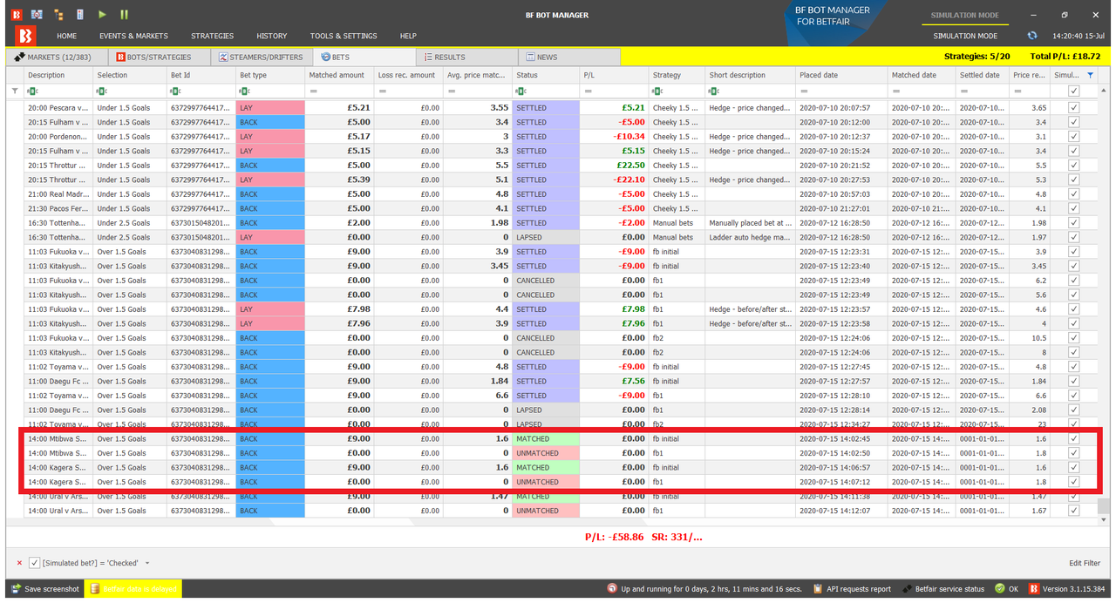Open the filter history dropdown arrow at bottom

tap(147, 563)
